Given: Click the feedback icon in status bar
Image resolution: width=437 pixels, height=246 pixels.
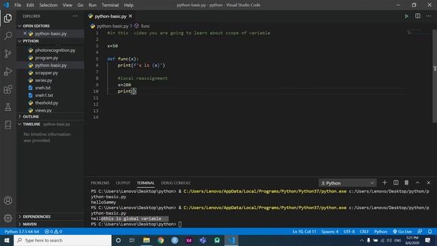Looking at the screenshot, I should [420, 232].
